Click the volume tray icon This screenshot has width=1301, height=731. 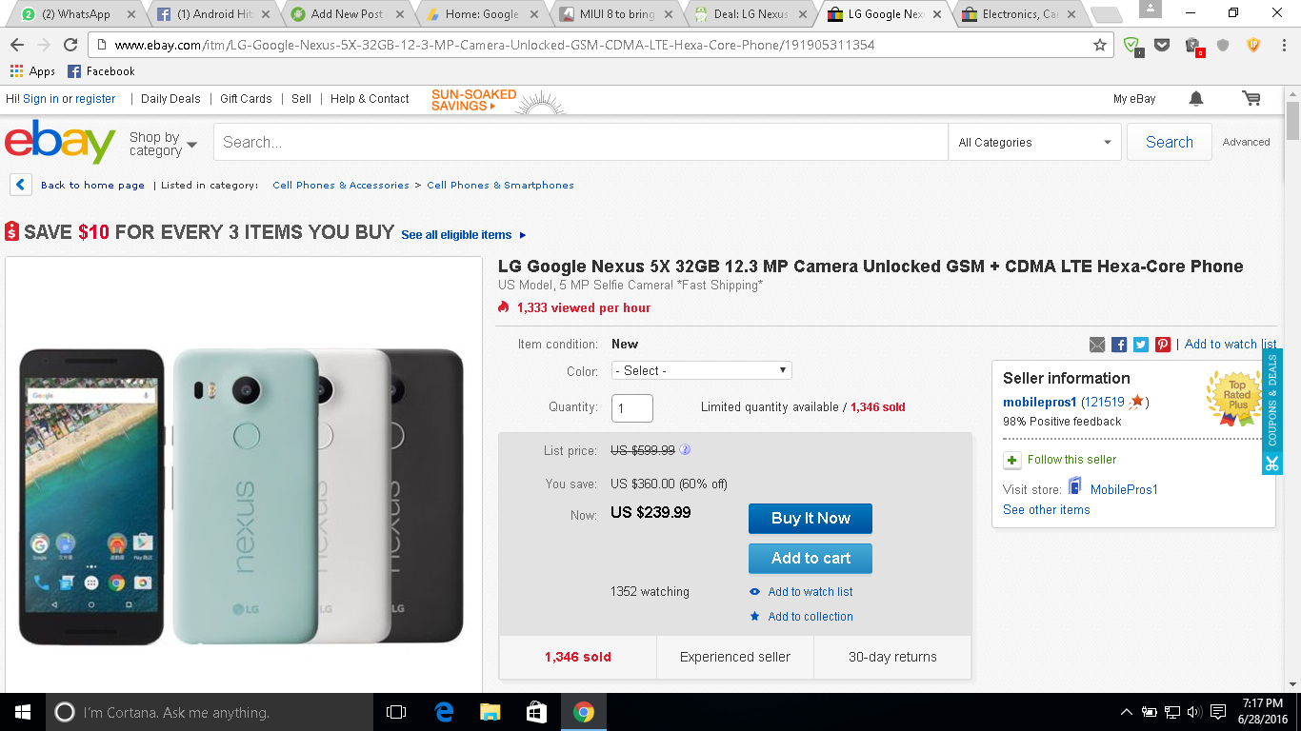pos(1193,712)
